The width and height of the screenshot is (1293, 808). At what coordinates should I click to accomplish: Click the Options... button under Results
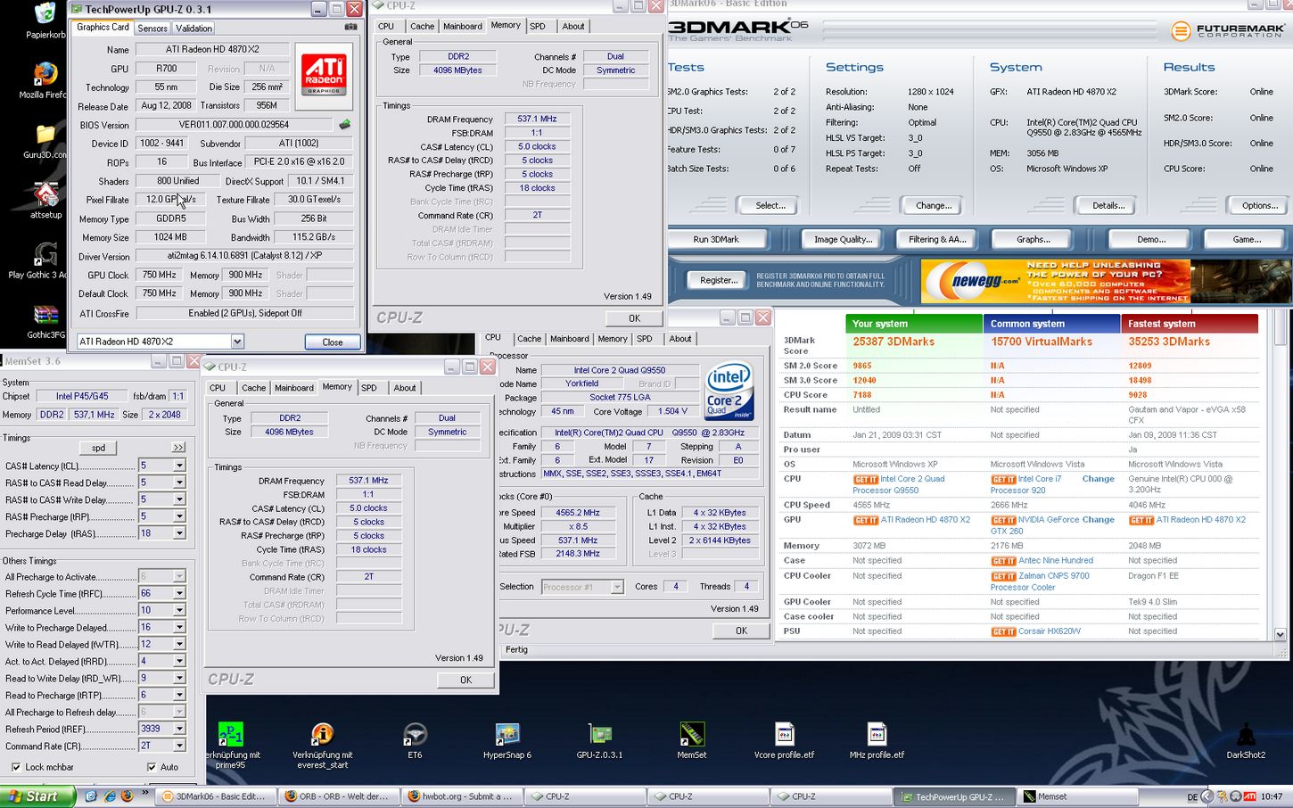click(x=1259, y=205)
